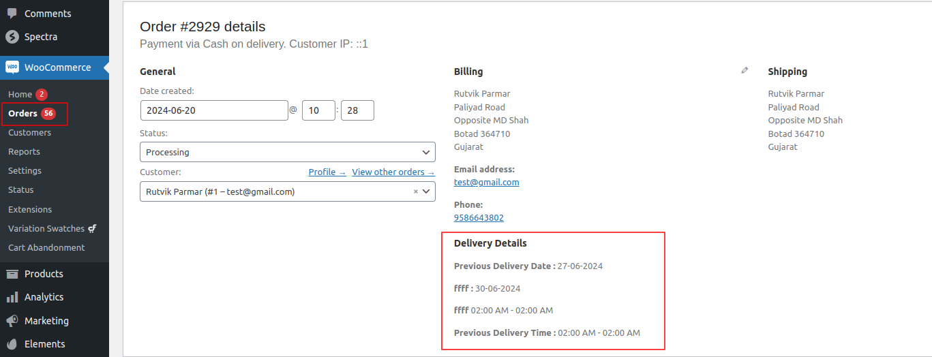This screenshot has height=357, width=932.
Task: Expand the Customer select dropdown
Action: tap(288, 191)
